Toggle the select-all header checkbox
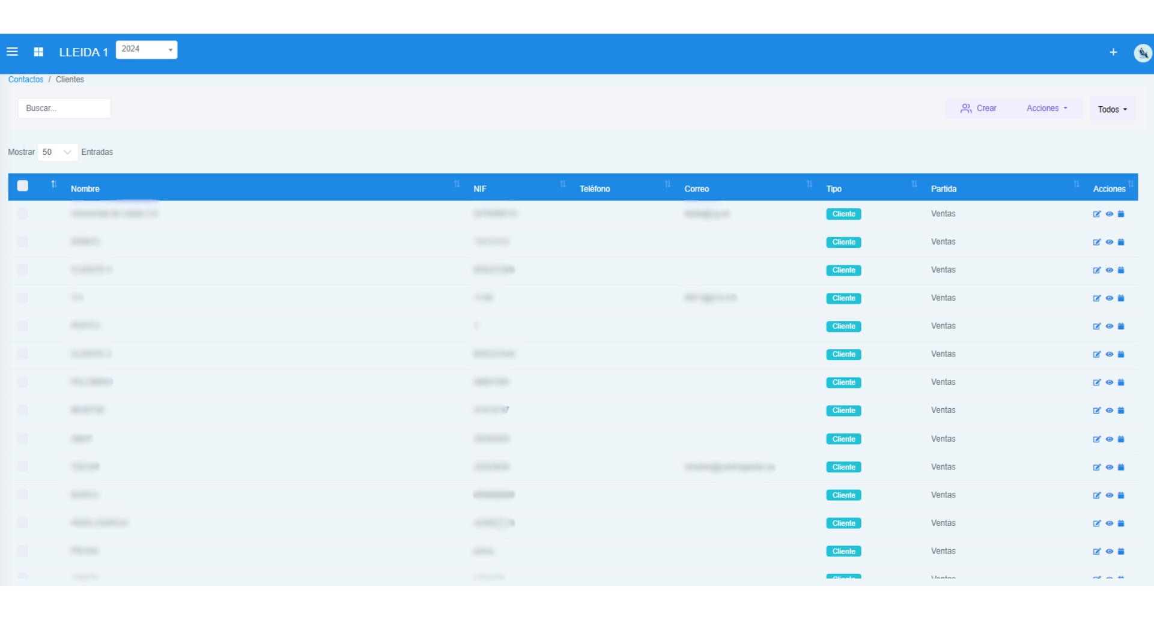 click(x=23, y=186)
